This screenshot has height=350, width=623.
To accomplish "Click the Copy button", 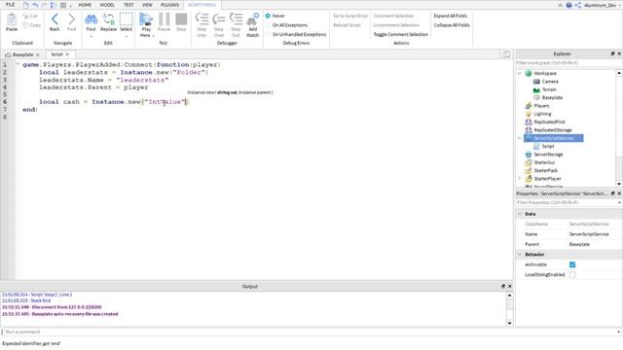I will pos(31,25).
